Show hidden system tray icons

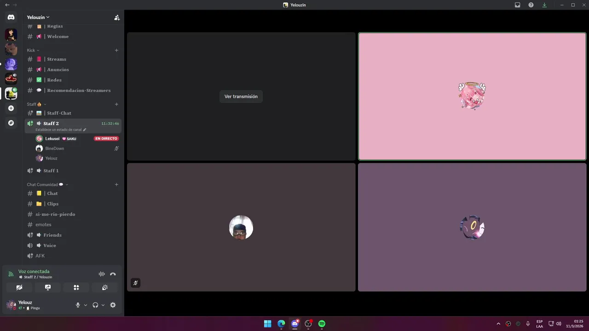[x=498, y=324]
